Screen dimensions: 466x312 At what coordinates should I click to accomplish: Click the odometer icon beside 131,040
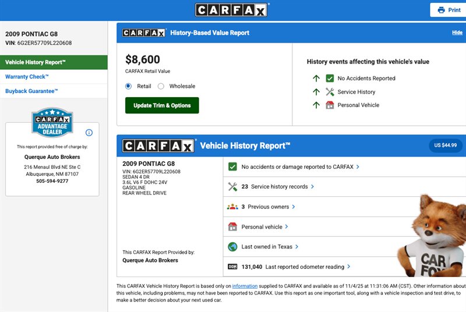(232, 267)
